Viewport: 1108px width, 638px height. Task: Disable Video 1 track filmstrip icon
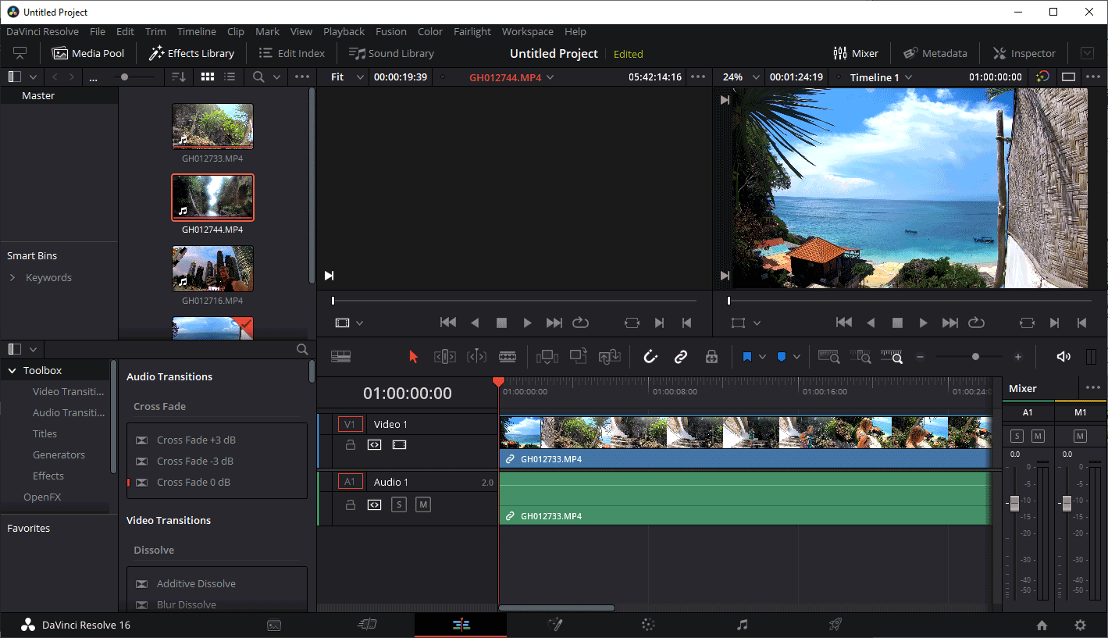[x=399, y=445]
